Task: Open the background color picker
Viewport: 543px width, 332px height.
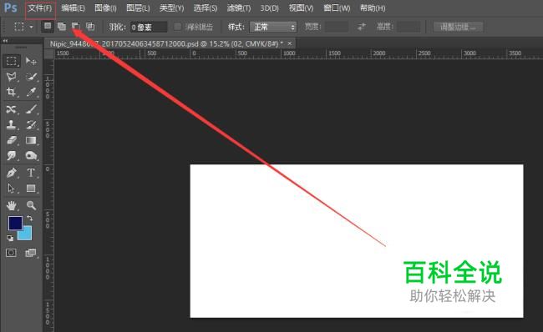Action: point(27,235)
